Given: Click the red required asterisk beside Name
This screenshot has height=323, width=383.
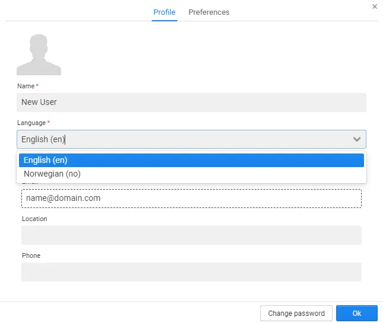Looking at the screenshot, I should (37, 86).
